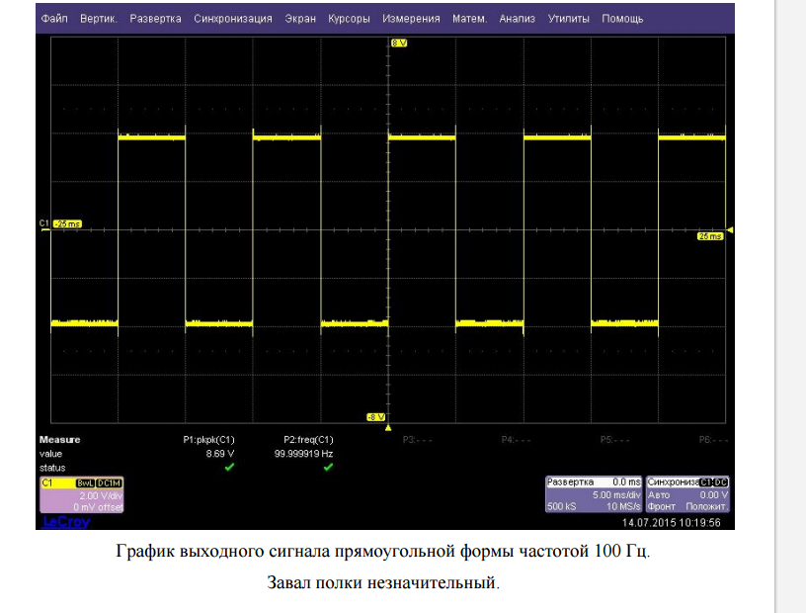Screen dimensions: 806x613
Task: Open the Файл menu
Action: tap(54, 18)
